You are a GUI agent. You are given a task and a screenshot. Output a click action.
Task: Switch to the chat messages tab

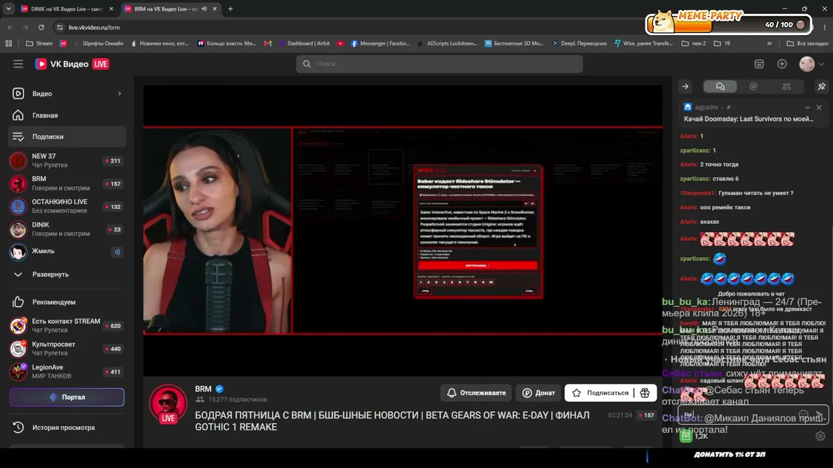720,86
